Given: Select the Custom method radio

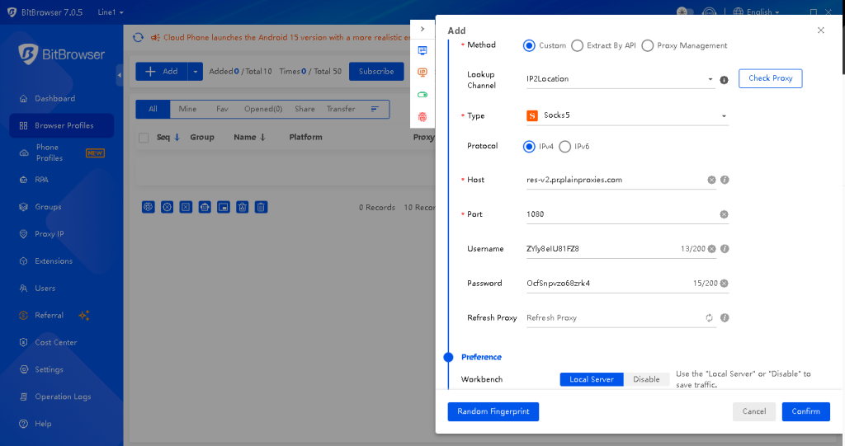Looking at the screenshot, I should coord(529,46).
